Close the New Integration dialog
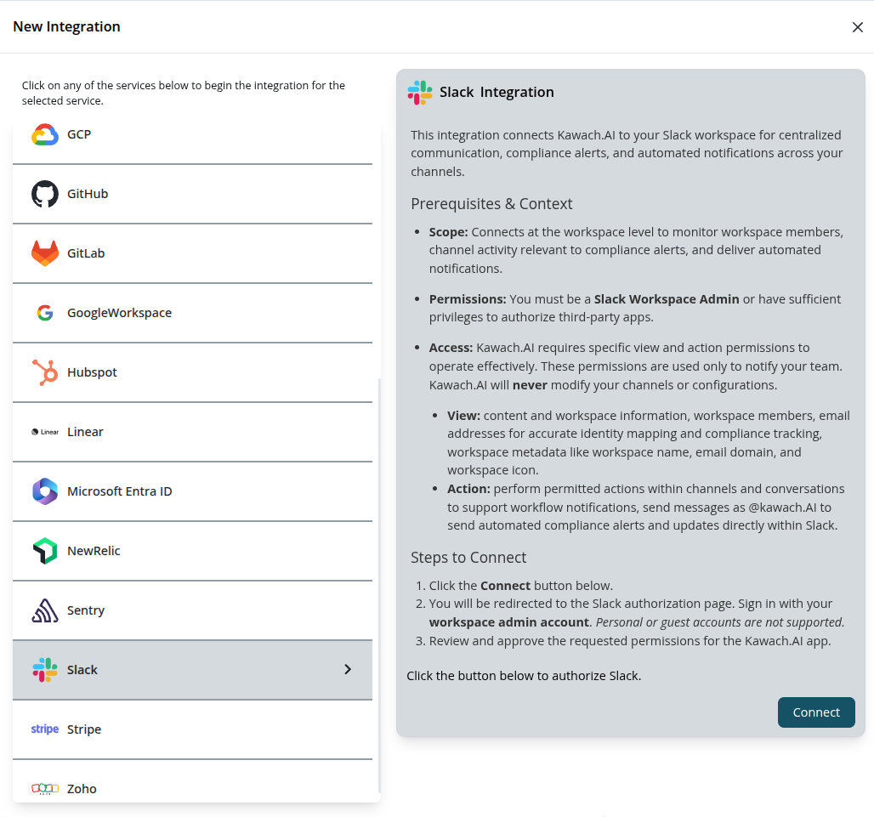This screenshot has width=874, height=817. pos(858,26)
